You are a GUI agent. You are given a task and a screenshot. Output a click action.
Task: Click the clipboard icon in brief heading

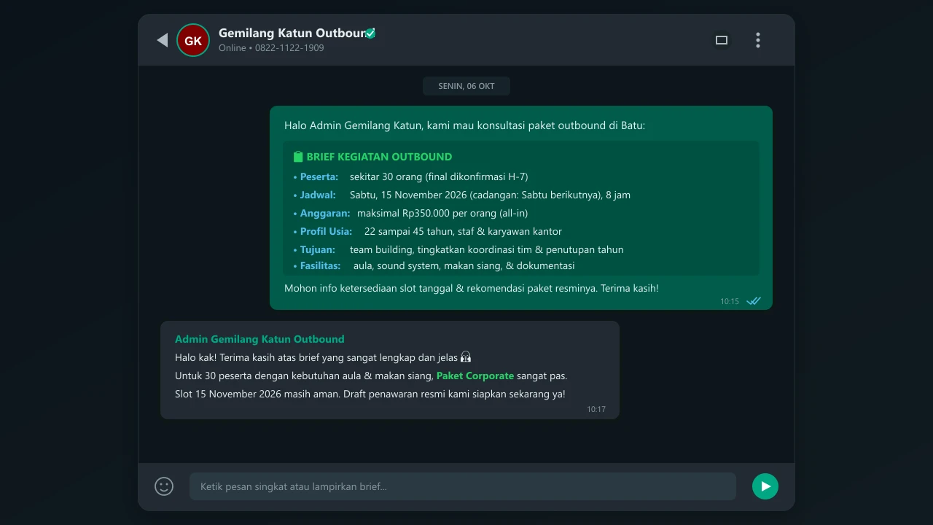coord(297,157)
